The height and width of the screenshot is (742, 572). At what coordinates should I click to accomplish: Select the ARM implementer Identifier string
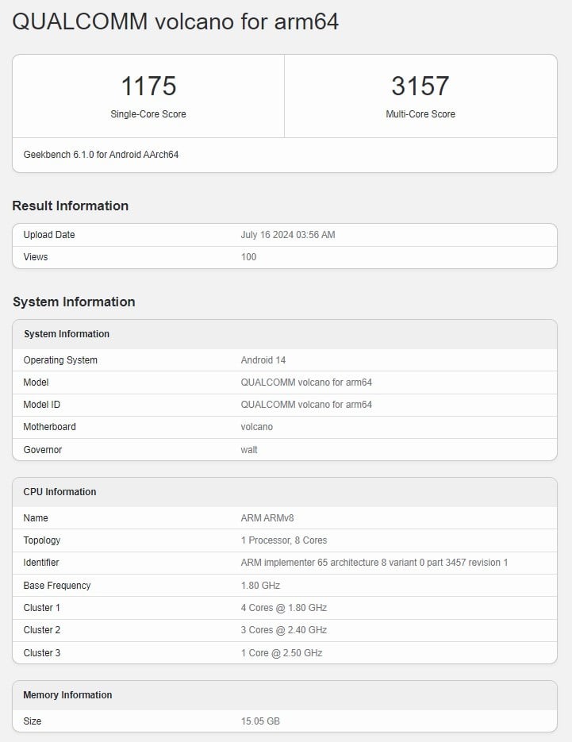tap(374, 563)
